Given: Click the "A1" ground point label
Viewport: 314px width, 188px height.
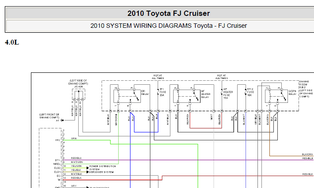Looking at the screenshot, I should click(57, 120).
